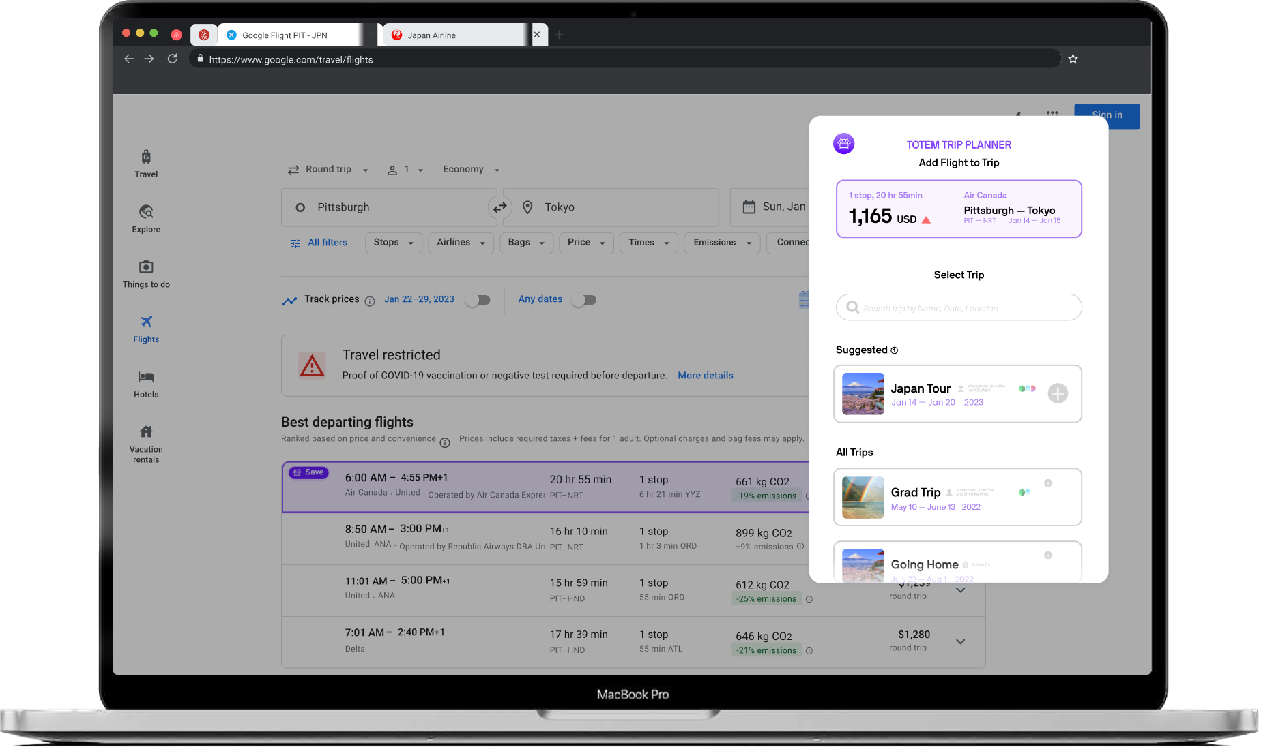Viewport: 1261px width, 747px height.
Task: Open the Economy class dropdown
Action: pos(471,170)
